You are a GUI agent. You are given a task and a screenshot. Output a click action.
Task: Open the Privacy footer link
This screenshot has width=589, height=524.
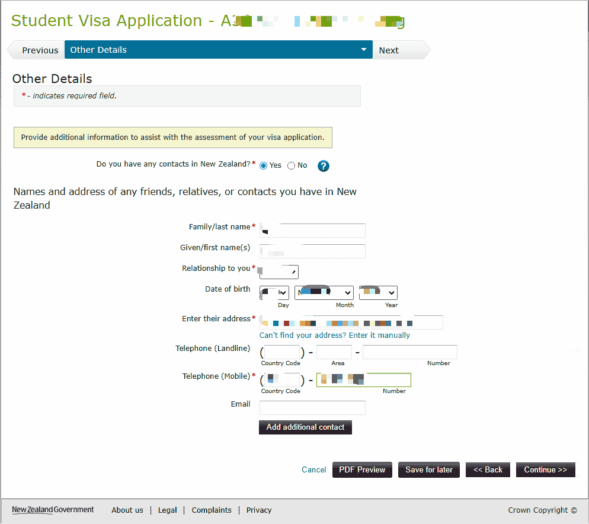coord(259,510)
